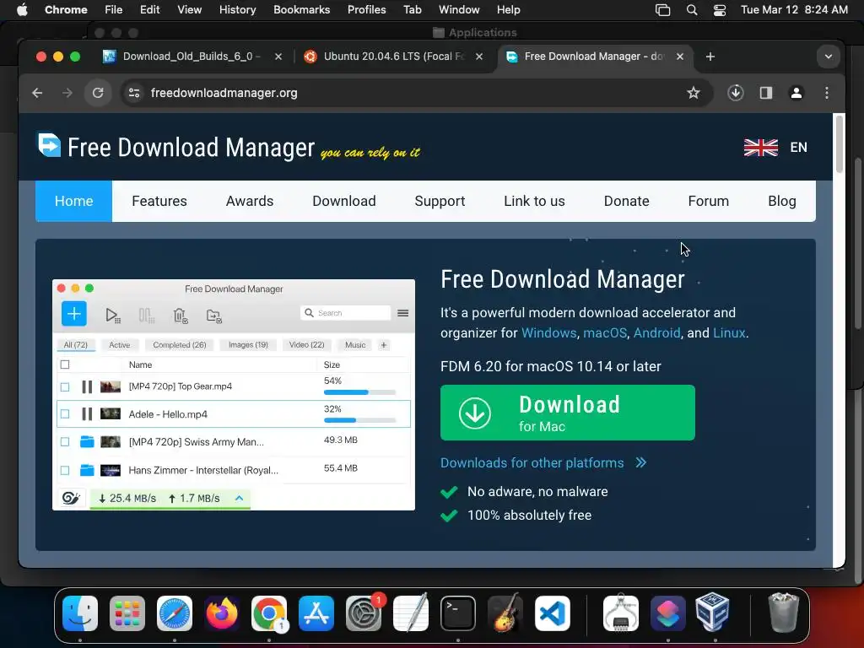864x648 pixels.
Task: Launch VirtualBox from the Dock
Action: 712,613
